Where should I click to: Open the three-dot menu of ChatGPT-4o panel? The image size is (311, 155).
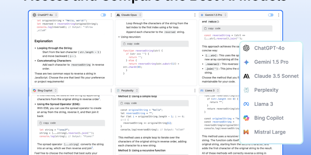click(111, 15)
